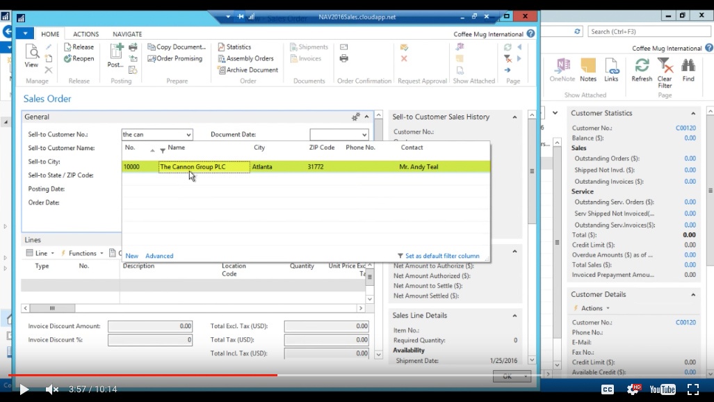This screenshot has width=714, height=402.
Task: Switch to the ACTIONS ribbon tab
Action: [x=86, y=33]
